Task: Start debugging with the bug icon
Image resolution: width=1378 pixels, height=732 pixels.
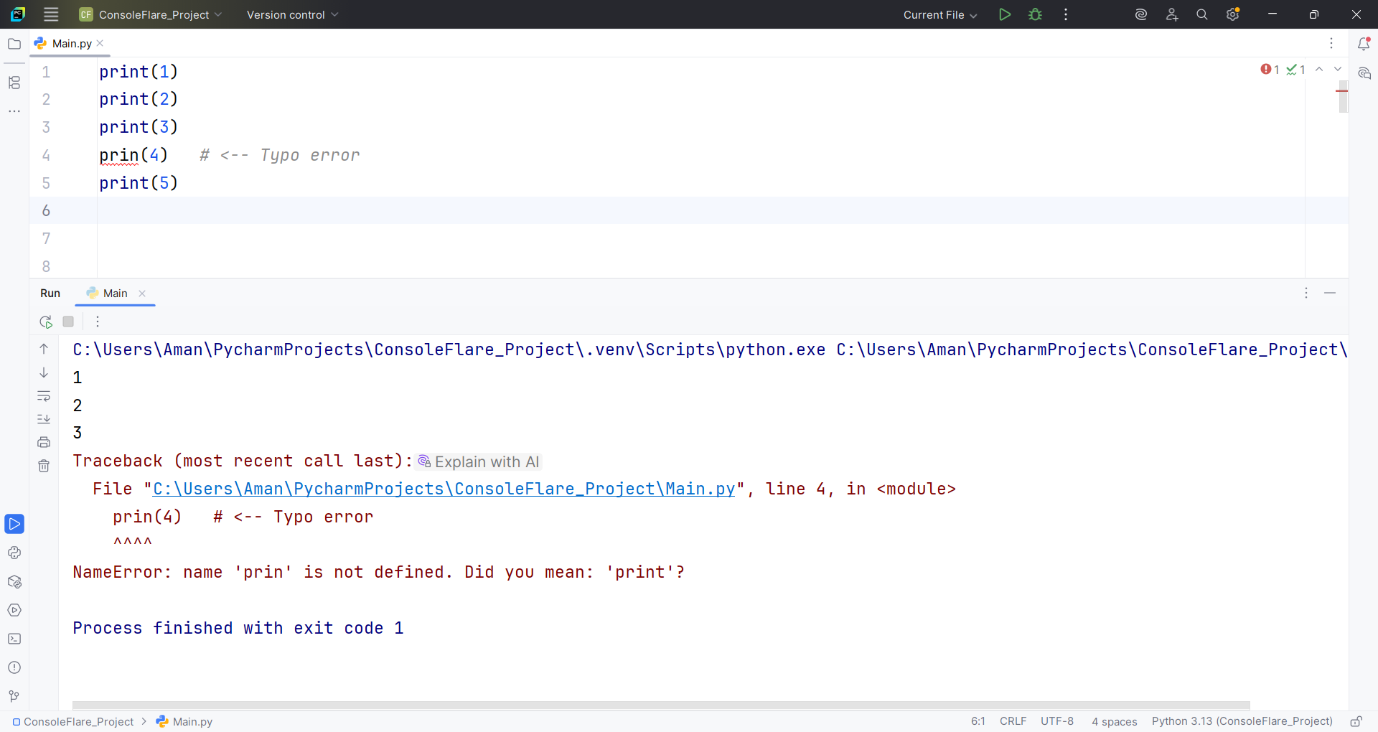Action: coord(1035,14)
